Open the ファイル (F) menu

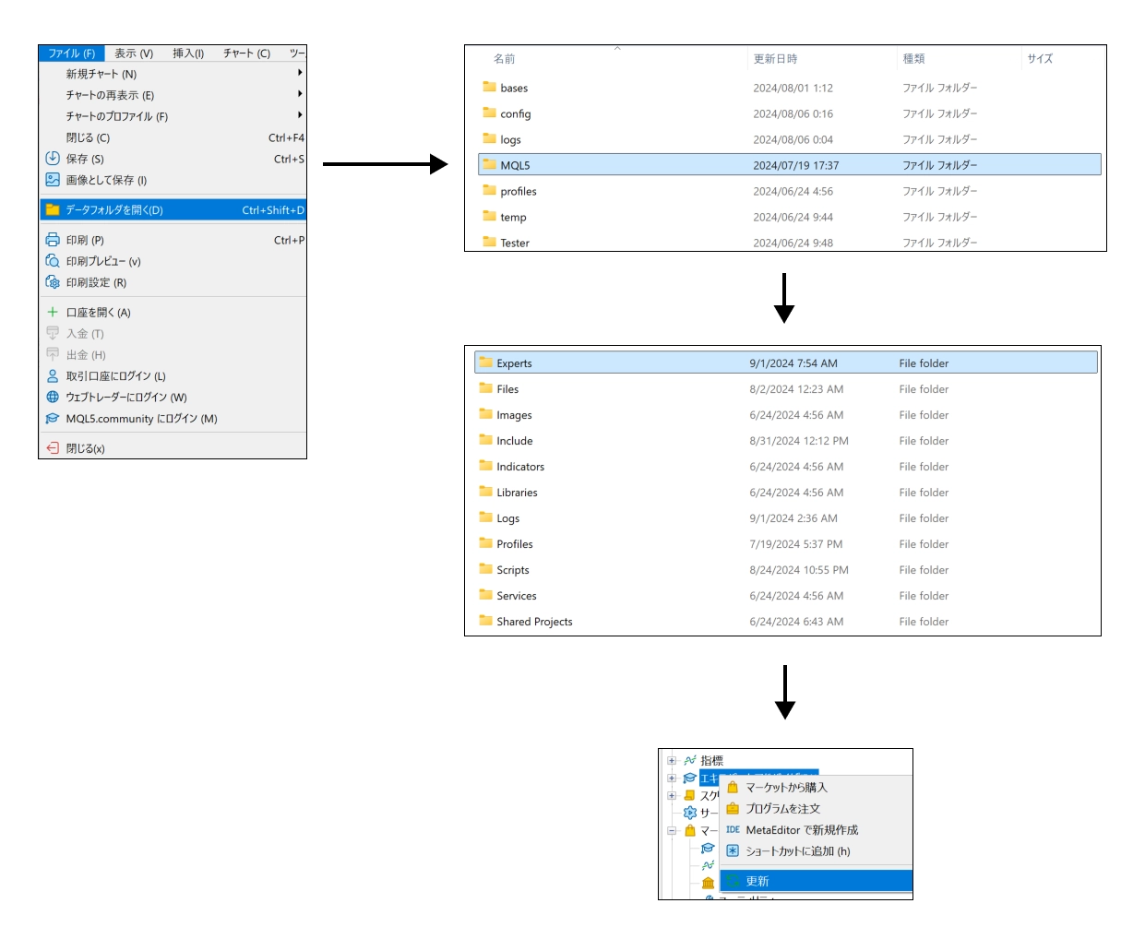click(72, 53)
